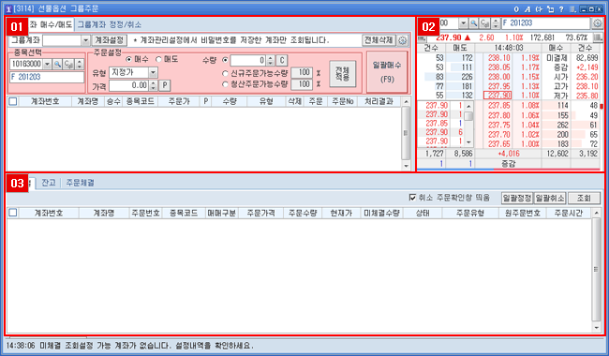
Task: Click the P button next to the 가격 field
Action: (x=165, y=85)
